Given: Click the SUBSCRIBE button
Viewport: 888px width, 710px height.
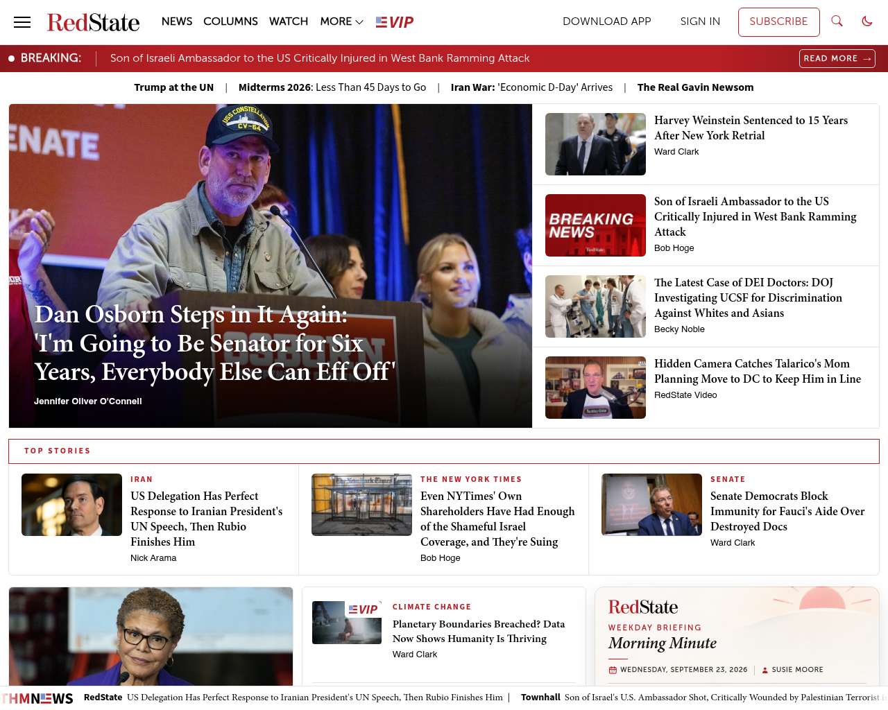Looking at the screenshot, I should [x=778, y=21].
